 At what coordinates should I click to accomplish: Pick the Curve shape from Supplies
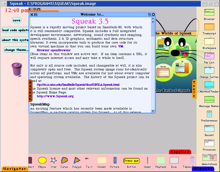click(64, 160)
